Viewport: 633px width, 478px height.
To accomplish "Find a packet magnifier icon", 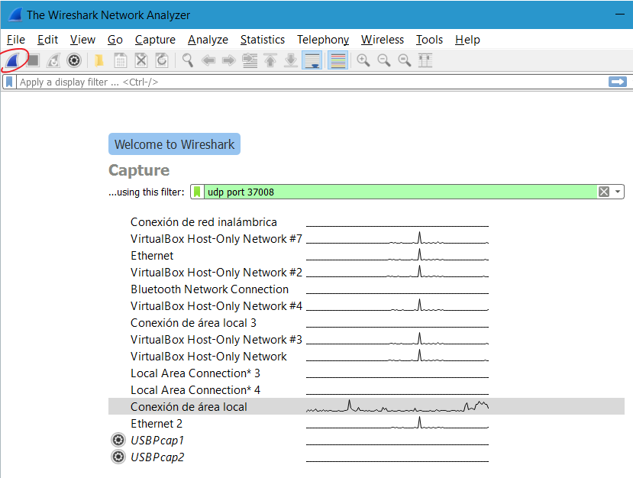I will (188, 60).
